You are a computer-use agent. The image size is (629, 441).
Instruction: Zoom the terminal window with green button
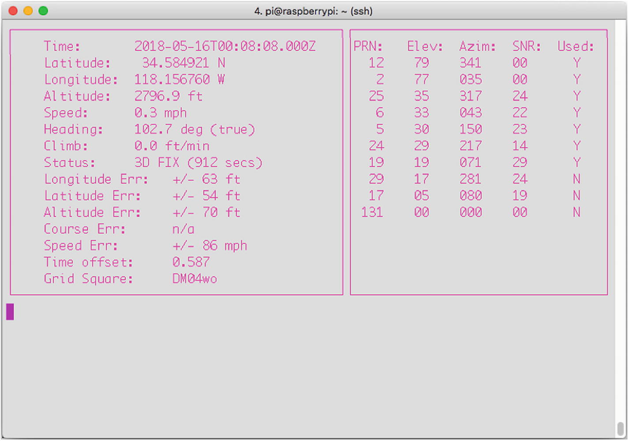[43, 11]
